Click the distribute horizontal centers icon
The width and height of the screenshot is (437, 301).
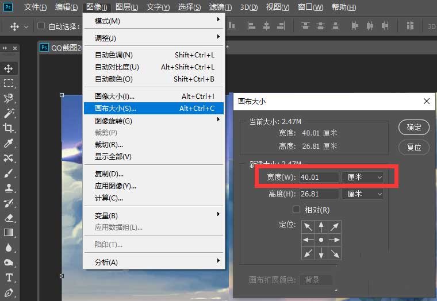coord(370,26)
